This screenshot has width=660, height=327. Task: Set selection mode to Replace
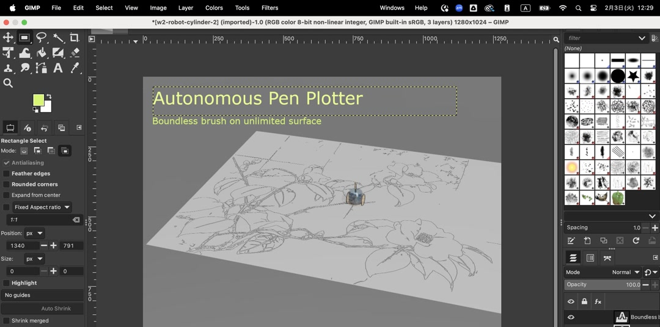(x=24, y=151)
